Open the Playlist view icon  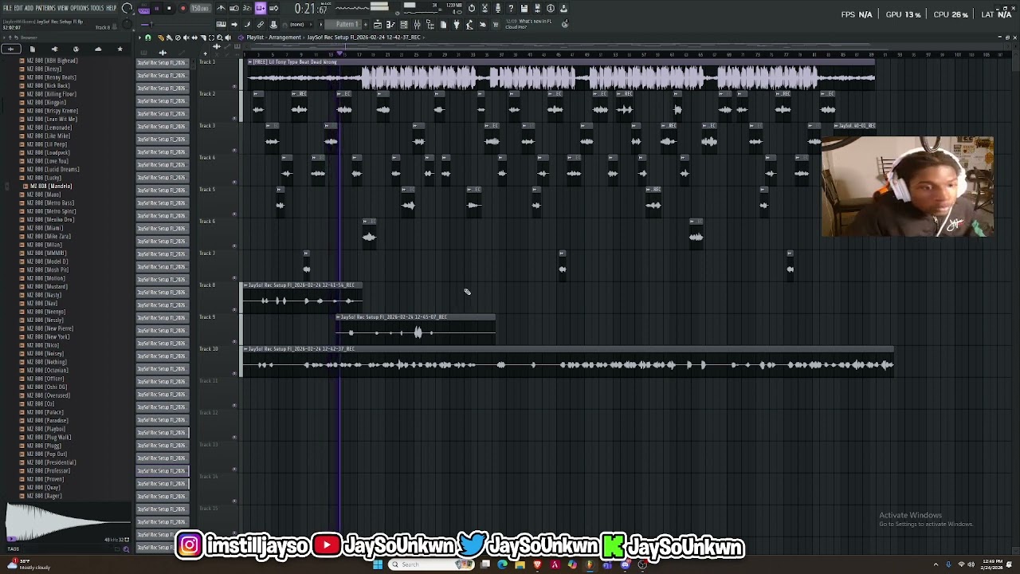(378, 25)
